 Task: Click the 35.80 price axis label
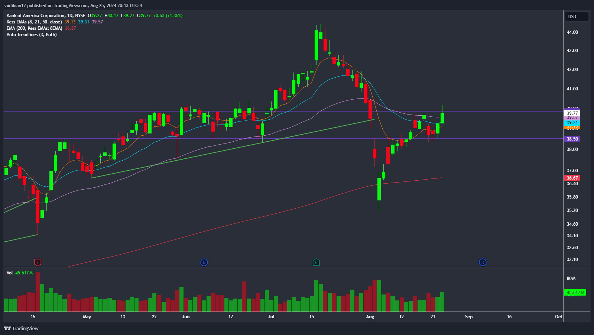coord(572,197)
